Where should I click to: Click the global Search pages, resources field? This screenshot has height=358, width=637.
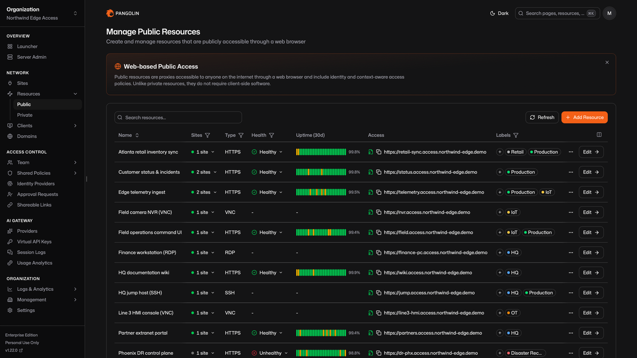pos(557,13)
